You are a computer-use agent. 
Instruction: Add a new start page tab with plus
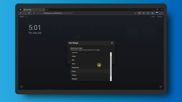pyautogui.click(x=27, y=16)
